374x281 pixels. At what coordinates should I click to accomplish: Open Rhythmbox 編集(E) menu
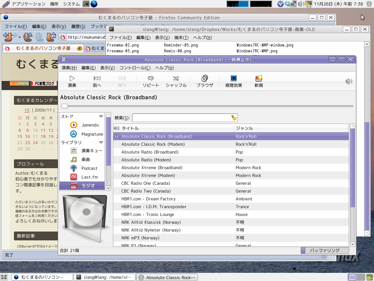pos(89,68)
